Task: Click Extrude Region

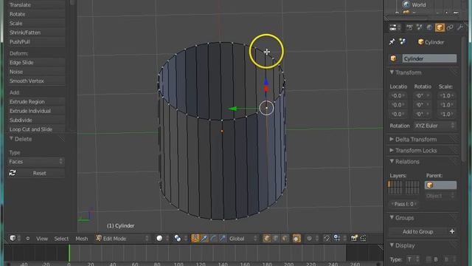Action: (36, 102)
